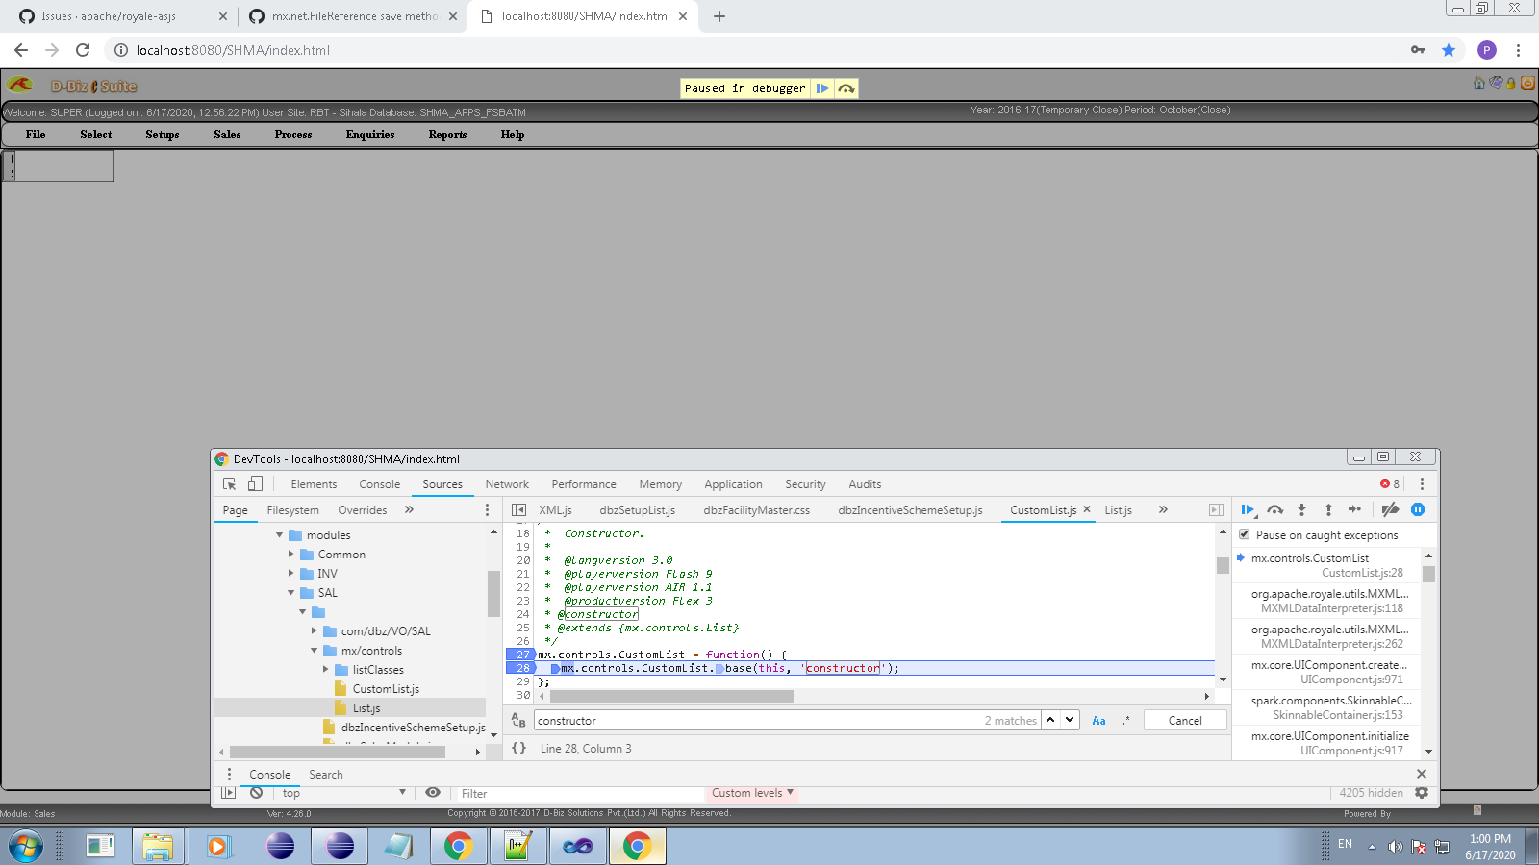Open DevTools main customize menu
The width and height of the screenshot is (1539, 865).
point(1422,484)
